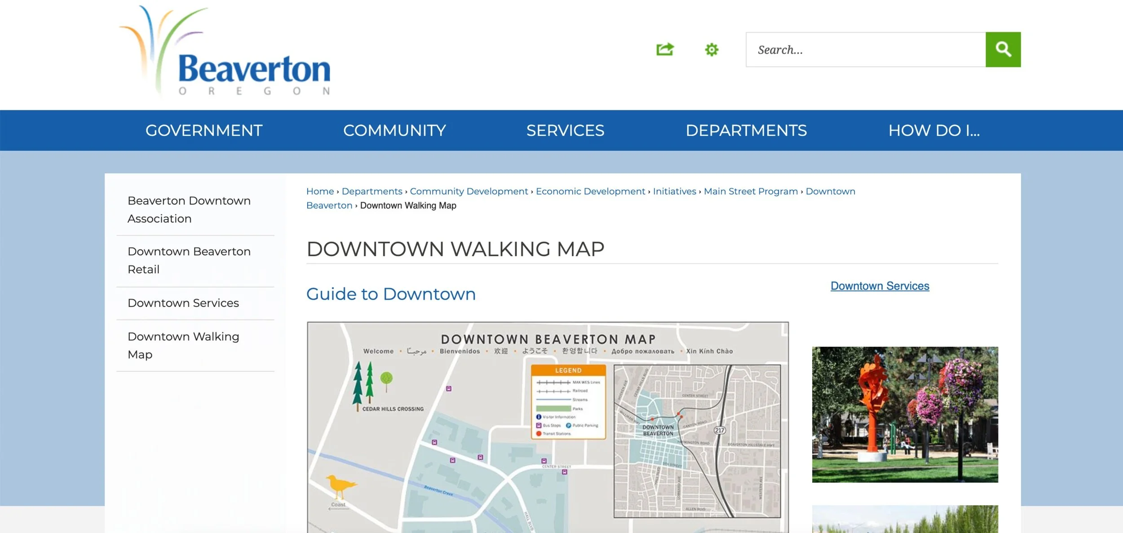Expand the Departments navigation menu

[746, 131]
